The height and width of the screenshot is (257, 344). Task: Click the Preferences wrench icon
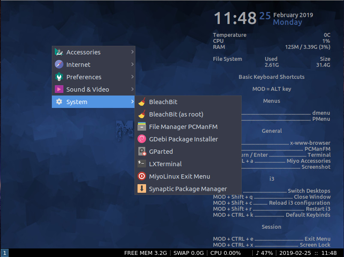point(59,77)
